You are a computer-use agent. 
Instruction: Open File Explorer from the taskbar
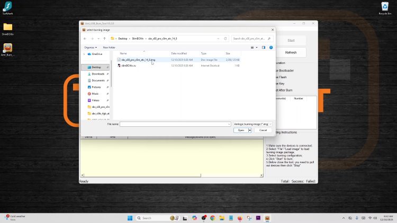[222, 218]
